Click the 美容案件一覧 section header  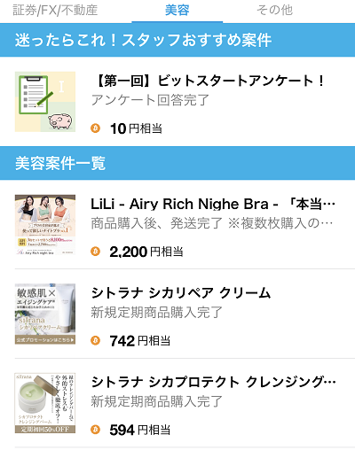[x=177, y=163]
